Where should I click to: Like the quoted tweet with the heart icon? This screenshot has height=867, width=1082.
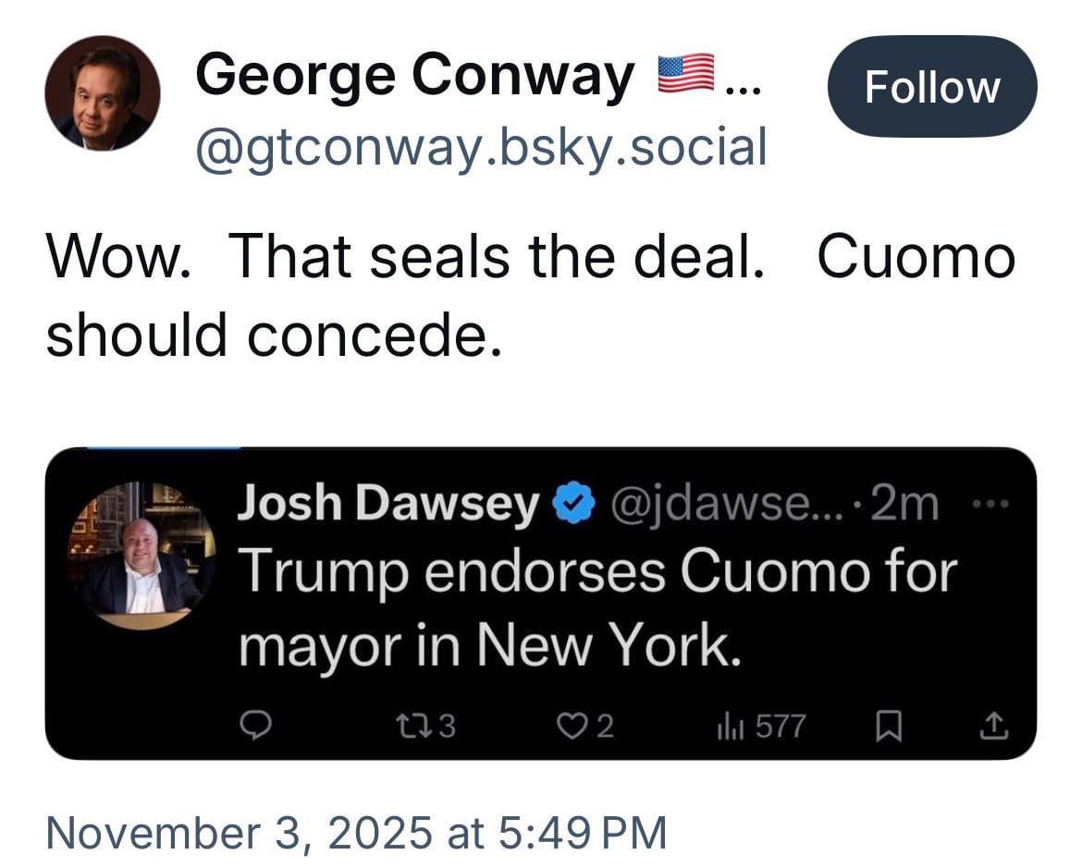(x=571, y=727)
